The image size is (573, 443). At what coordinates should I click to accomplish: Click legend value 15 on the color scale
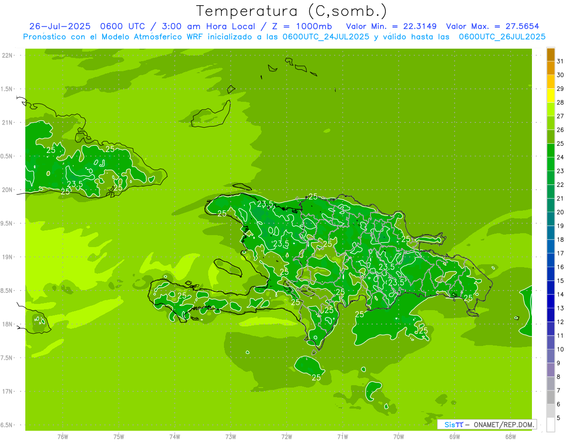(x=561, y=281)
